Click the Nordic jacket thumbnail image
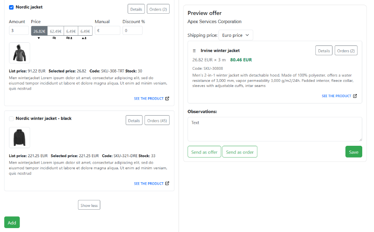The height and width of the screenshot is (232, 374). (19, 53)
